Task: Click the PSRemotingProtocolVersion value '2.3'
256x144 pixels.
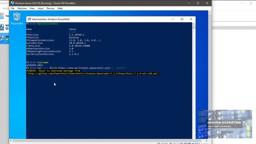Action: [71, 52]
